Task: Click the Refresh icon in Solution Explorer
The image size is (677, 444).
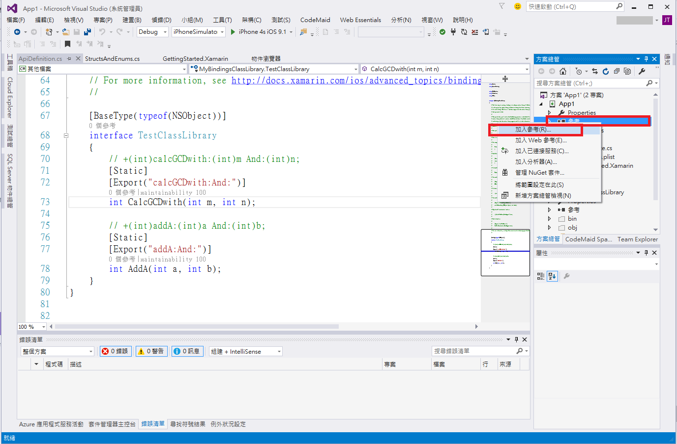Action: 606,71
